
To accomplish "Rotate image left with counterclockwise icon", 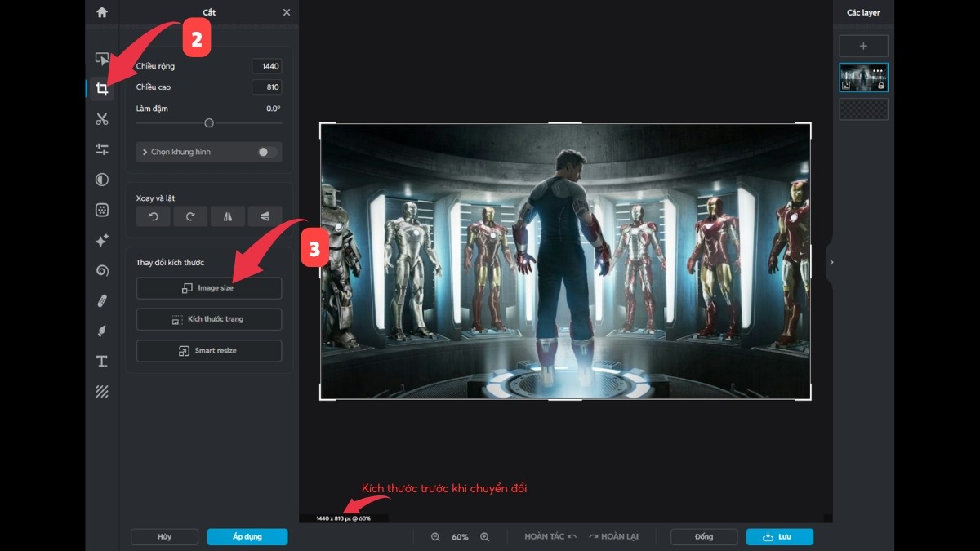I will 153,216.
